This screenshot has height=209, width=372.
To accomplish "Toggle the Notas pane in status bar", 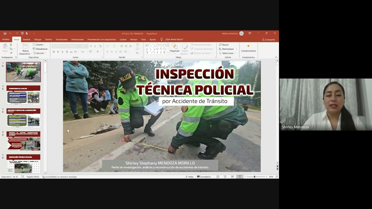I will click(x=189, y=177).
